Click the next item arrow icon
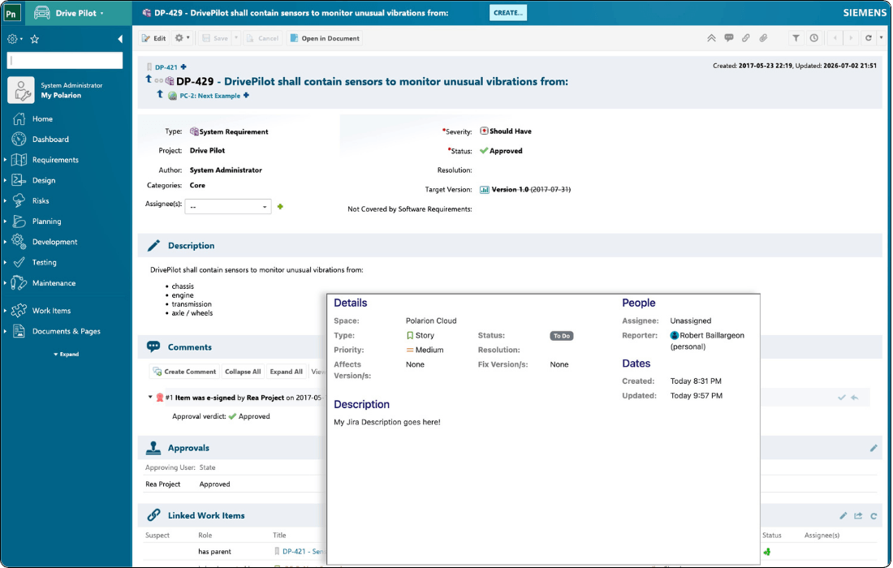Image resolution: width=893 pixels, height=568 pixels. click(851, 38)
